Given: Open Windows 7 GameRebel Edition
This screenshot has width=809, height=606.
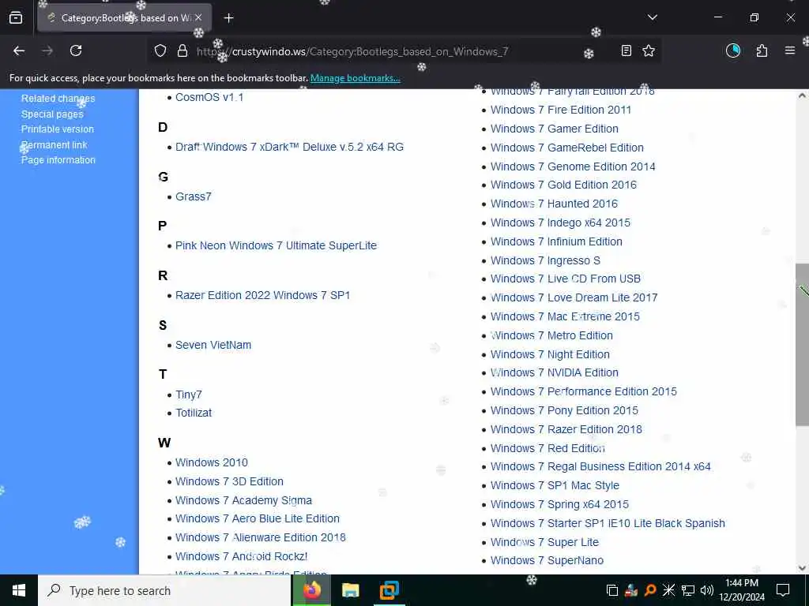Looking at the screenshot, I should coord(567,148).
